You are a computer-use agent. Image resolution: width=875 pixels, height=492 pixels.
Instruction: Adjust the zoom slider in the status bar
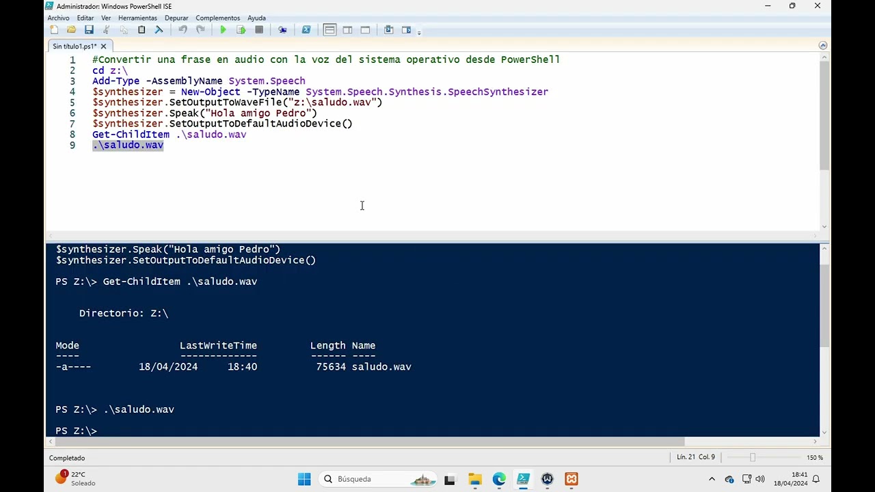752,457
